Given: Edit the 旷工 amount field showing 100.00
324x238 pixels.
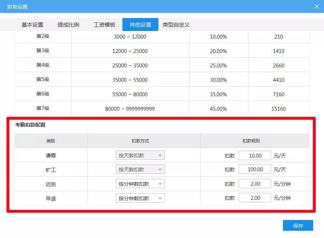Looking at the screenshot, I should coord(255,169).
